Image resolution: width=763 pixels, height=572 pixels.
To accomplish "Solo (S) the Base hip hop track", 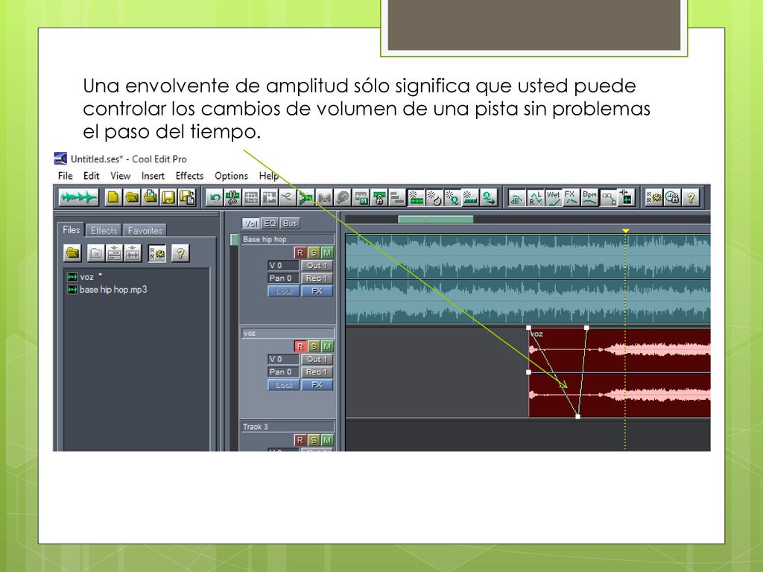I will [x=314, y=252].
